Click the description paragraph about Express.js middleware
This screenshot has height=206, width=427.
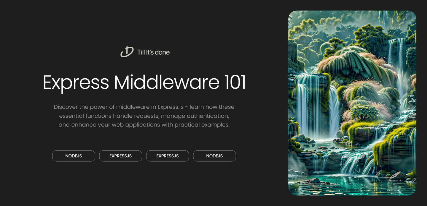coord(144,116)
